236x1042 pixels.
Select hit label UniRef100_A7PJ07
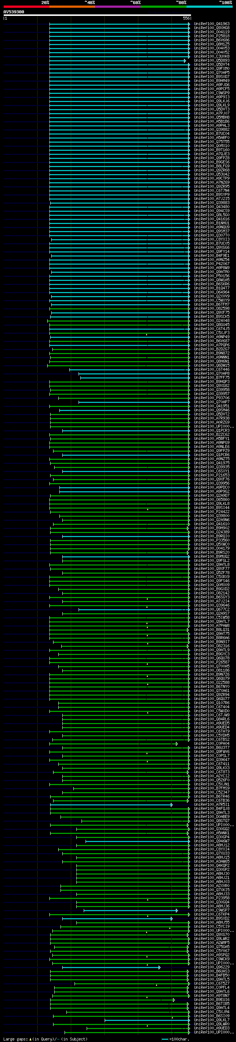[x=212, y=113]
